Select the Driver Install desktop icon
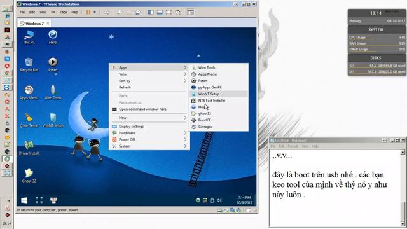407x229 pixels. pos(29,148)
